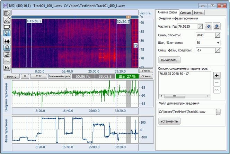Click the list cursor tool at toolbar top

pyautogui.click(x=7, y=13)
